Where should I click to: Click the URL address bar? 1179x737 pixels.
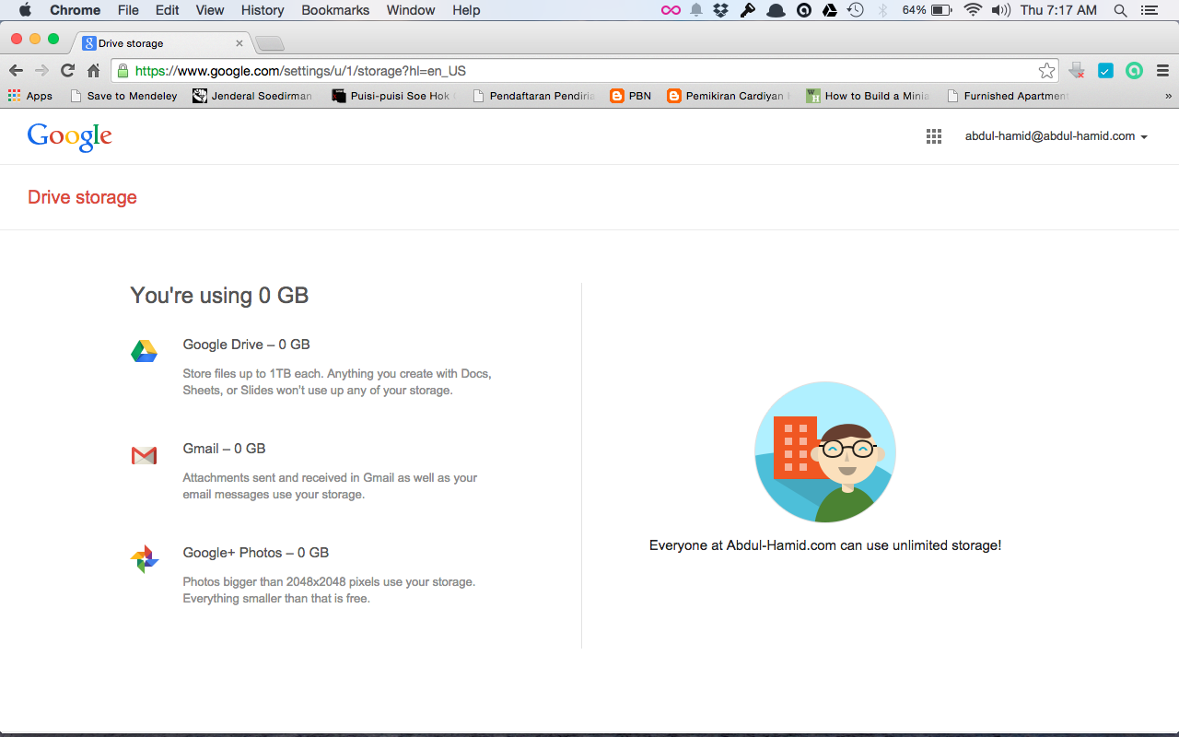(580, 71)
